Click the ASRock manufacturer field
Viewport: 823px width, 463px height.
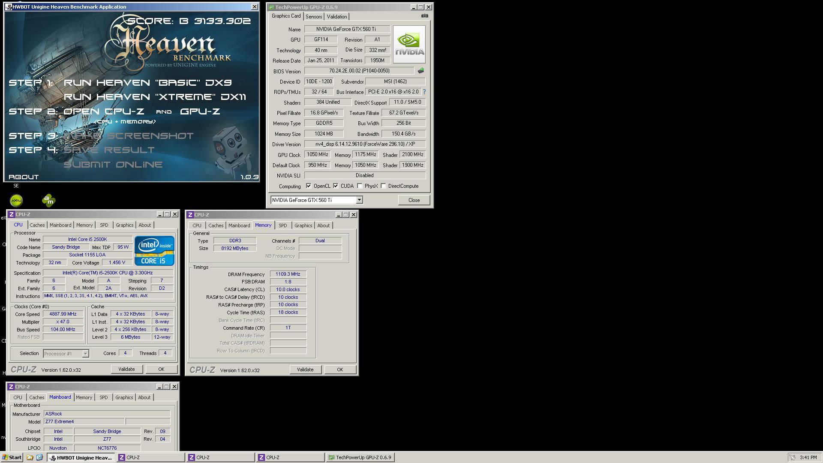pyautogui.click(x=107, y=414)
